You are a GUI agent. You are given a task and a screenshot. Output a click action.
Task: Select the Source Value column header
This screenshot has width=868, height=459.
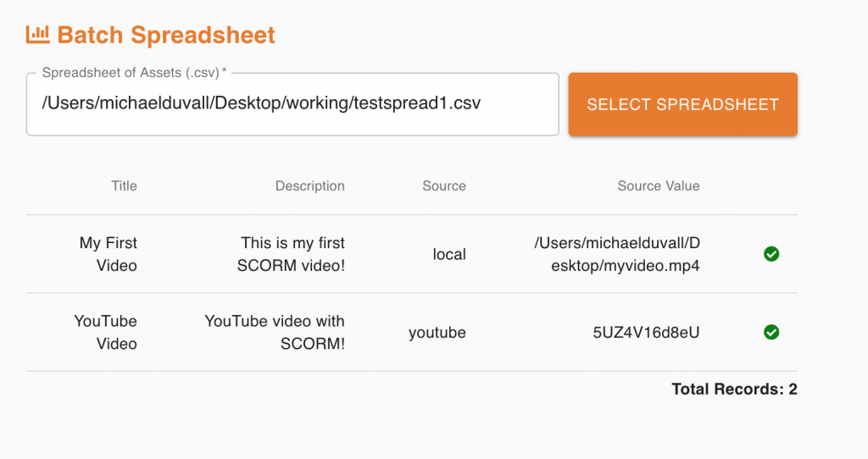click(x=658, y=185)
